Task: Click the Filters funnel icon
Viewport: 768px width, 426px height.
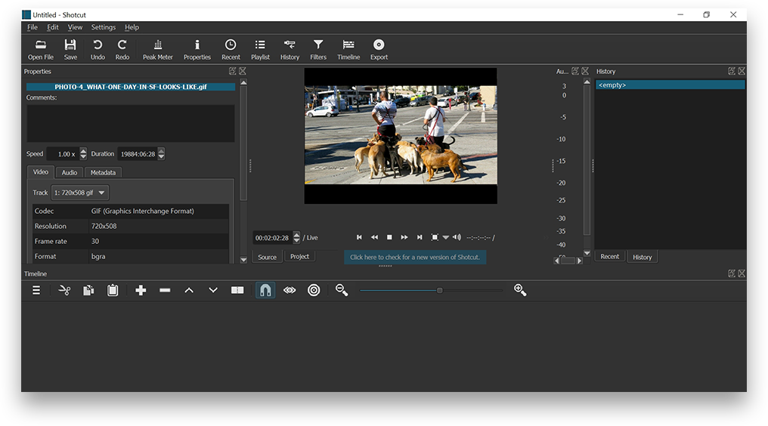Action: tap(318, 50)
